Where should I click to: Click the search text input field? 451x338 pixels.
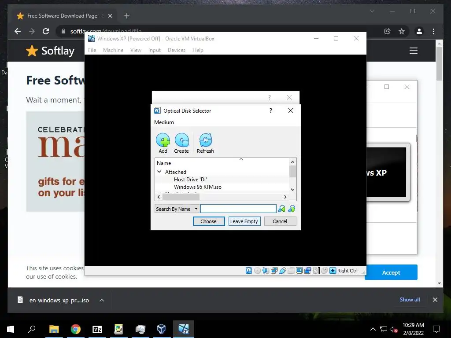pos(238,209)
